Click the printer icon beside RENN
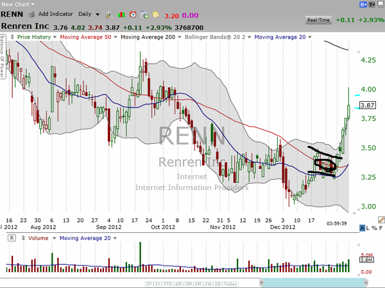This screenshot has height=288, width=385. (x=31, y=15)
